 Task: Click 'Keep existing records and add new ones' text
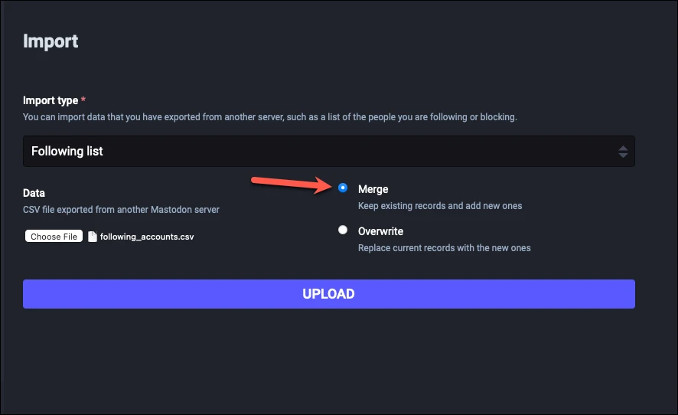click(x=440, y=206)
